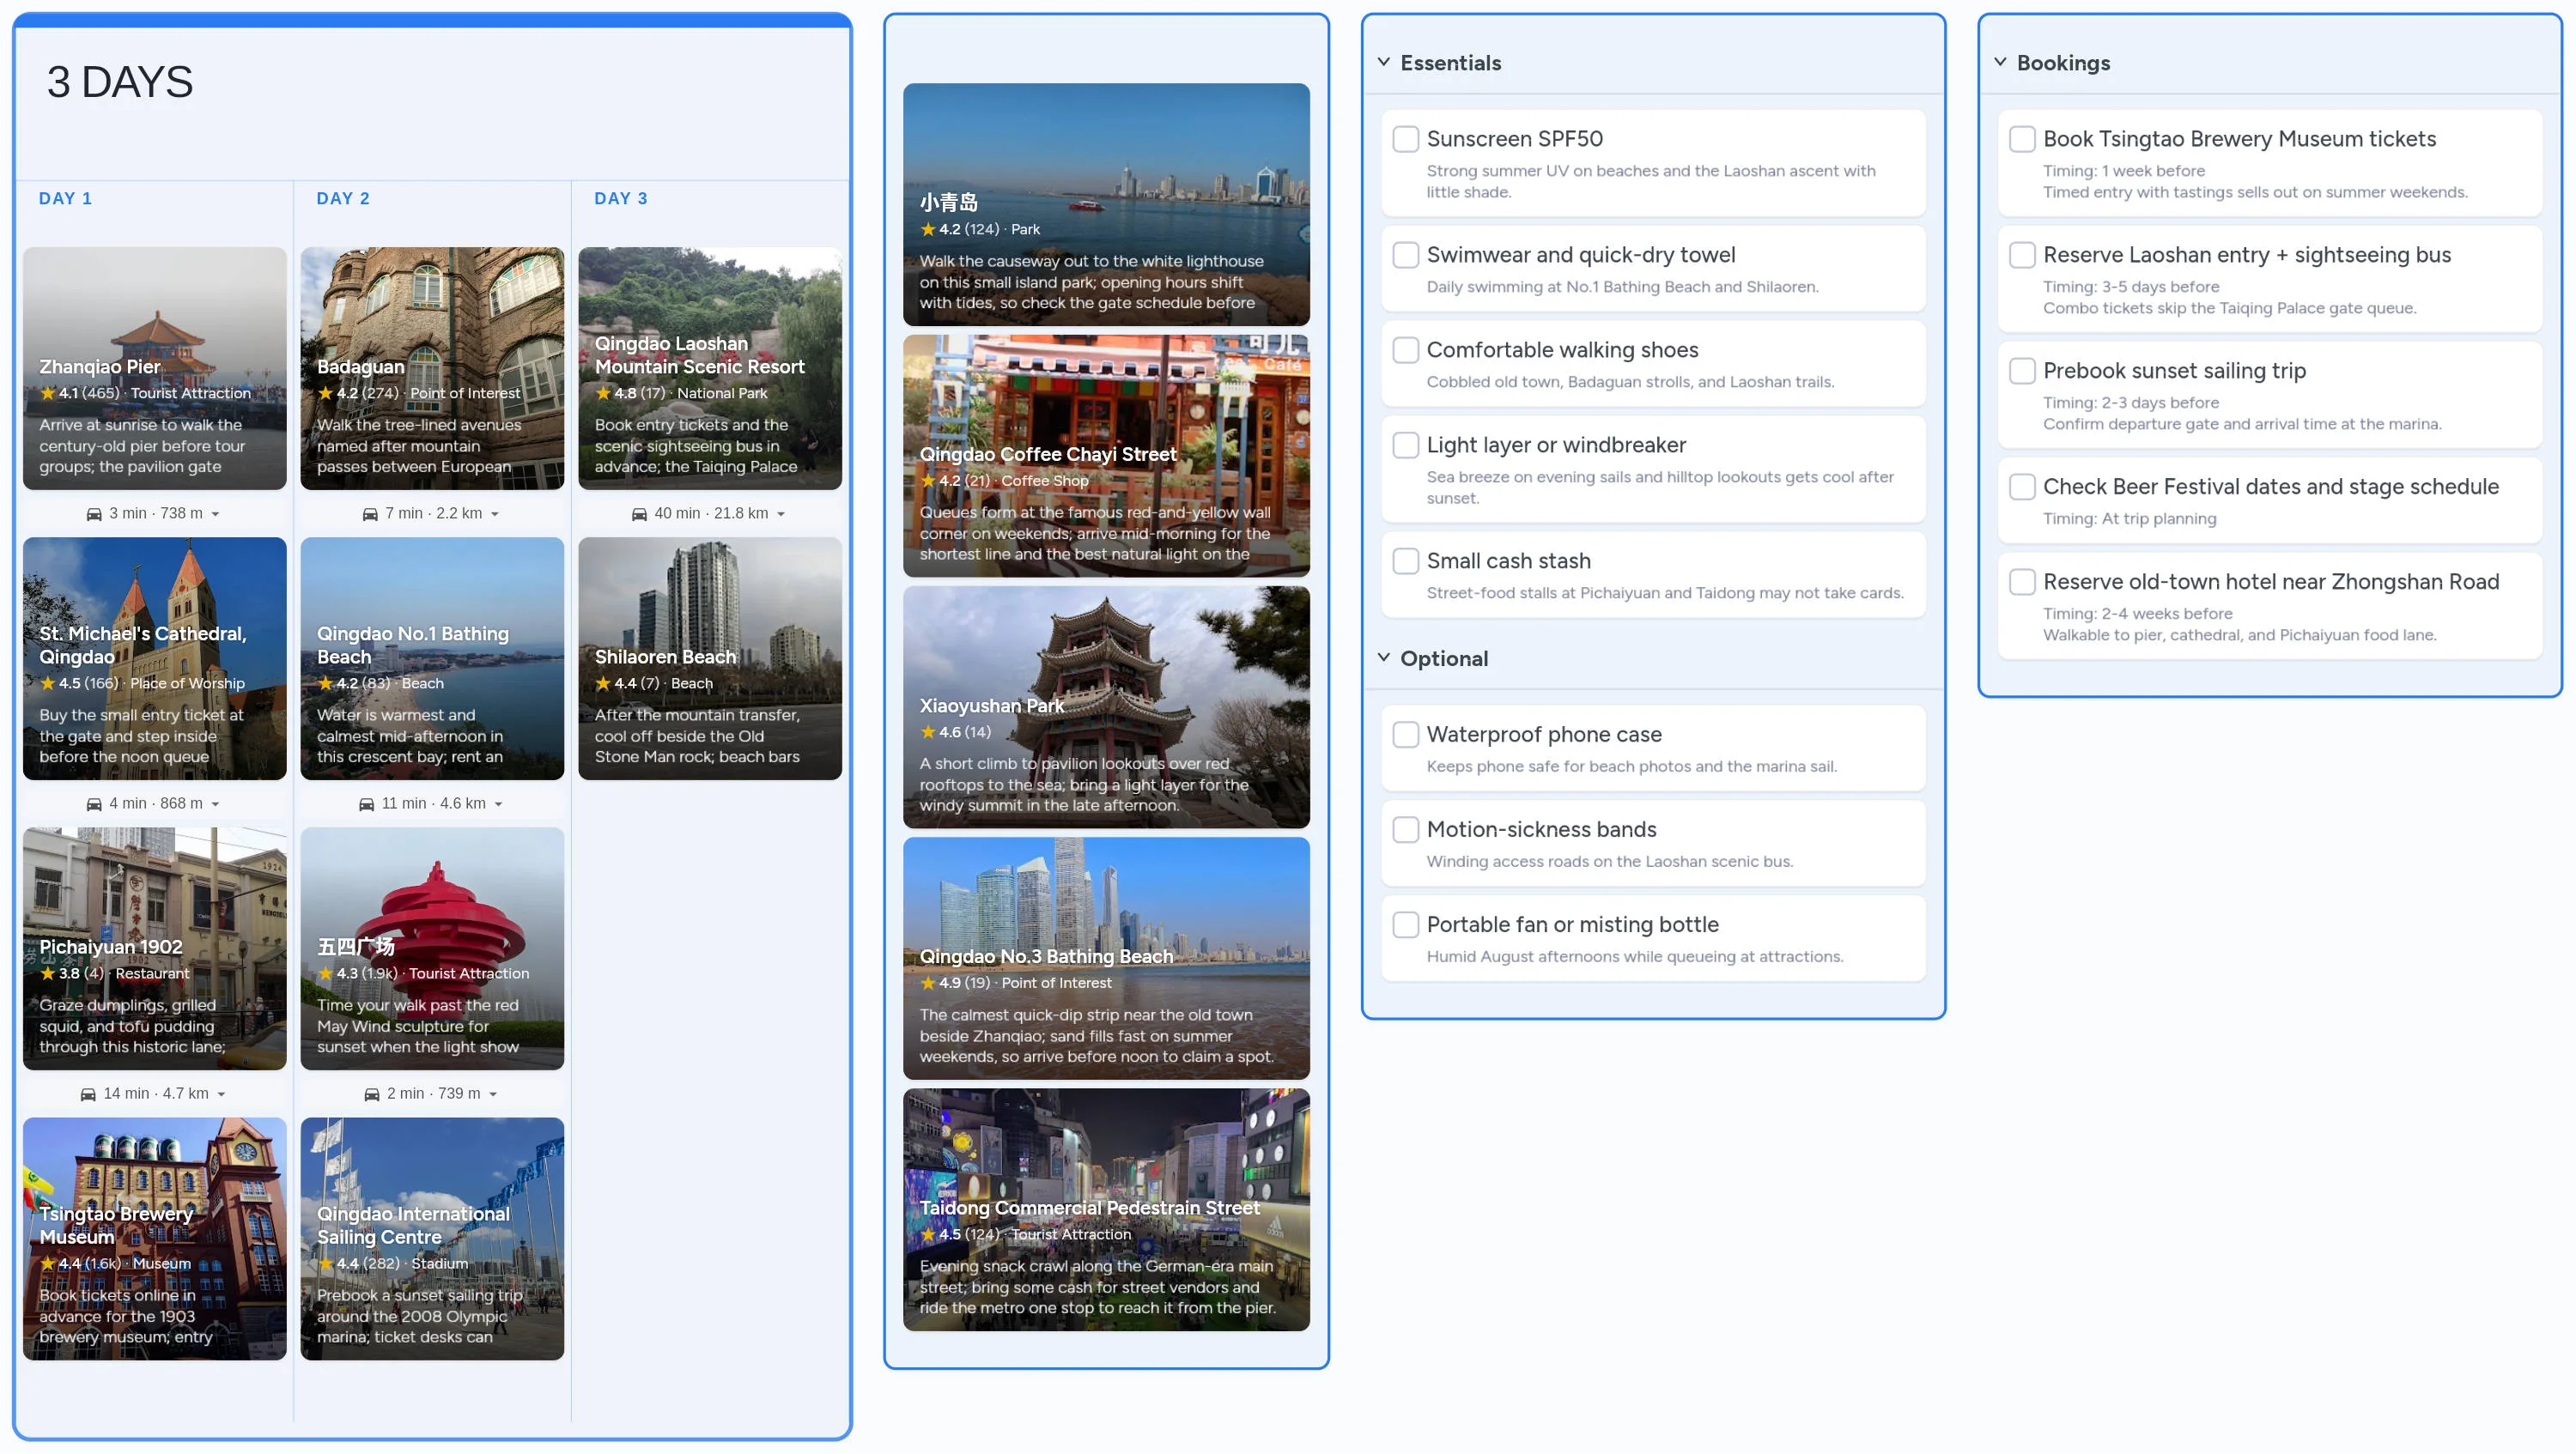Click car icon for the 11 min 4.6 km route

367,803
